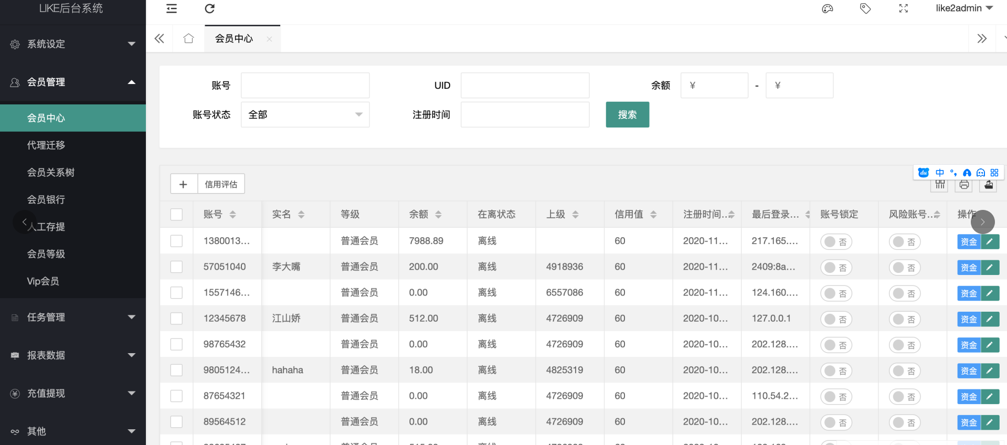
Task: Click the real name cell 李大嘴
Action: pyautogui.click(x=287, y=267)
